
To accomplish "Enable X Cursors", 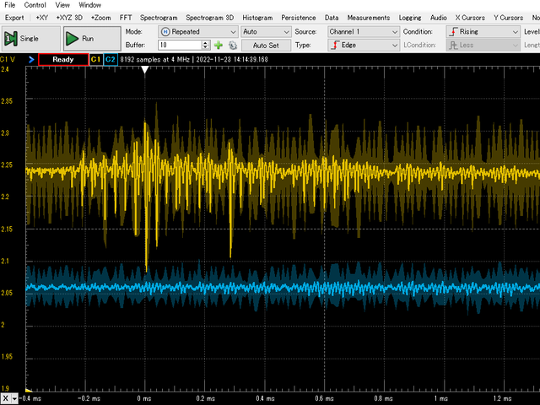I will pyautogui.click(x=470, y=18).
